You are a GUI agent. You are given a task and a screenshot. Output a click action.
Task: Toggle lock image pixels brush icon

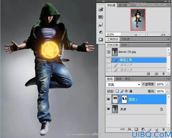(122, 91)
